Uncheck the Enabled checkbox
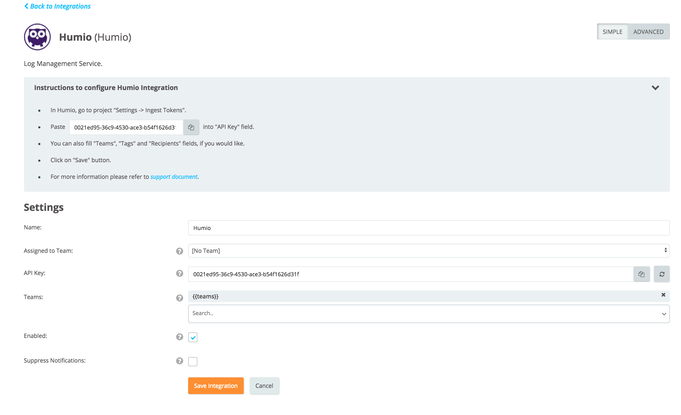The height and width of the screenshot is (415, 681). [x=193, y=337]
